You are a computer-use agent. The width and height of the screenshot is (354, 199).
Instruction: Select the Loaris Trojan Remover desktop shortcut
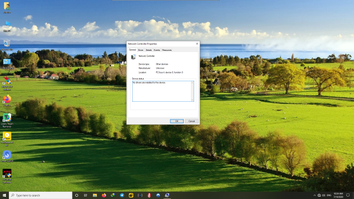tap(7, 121)
